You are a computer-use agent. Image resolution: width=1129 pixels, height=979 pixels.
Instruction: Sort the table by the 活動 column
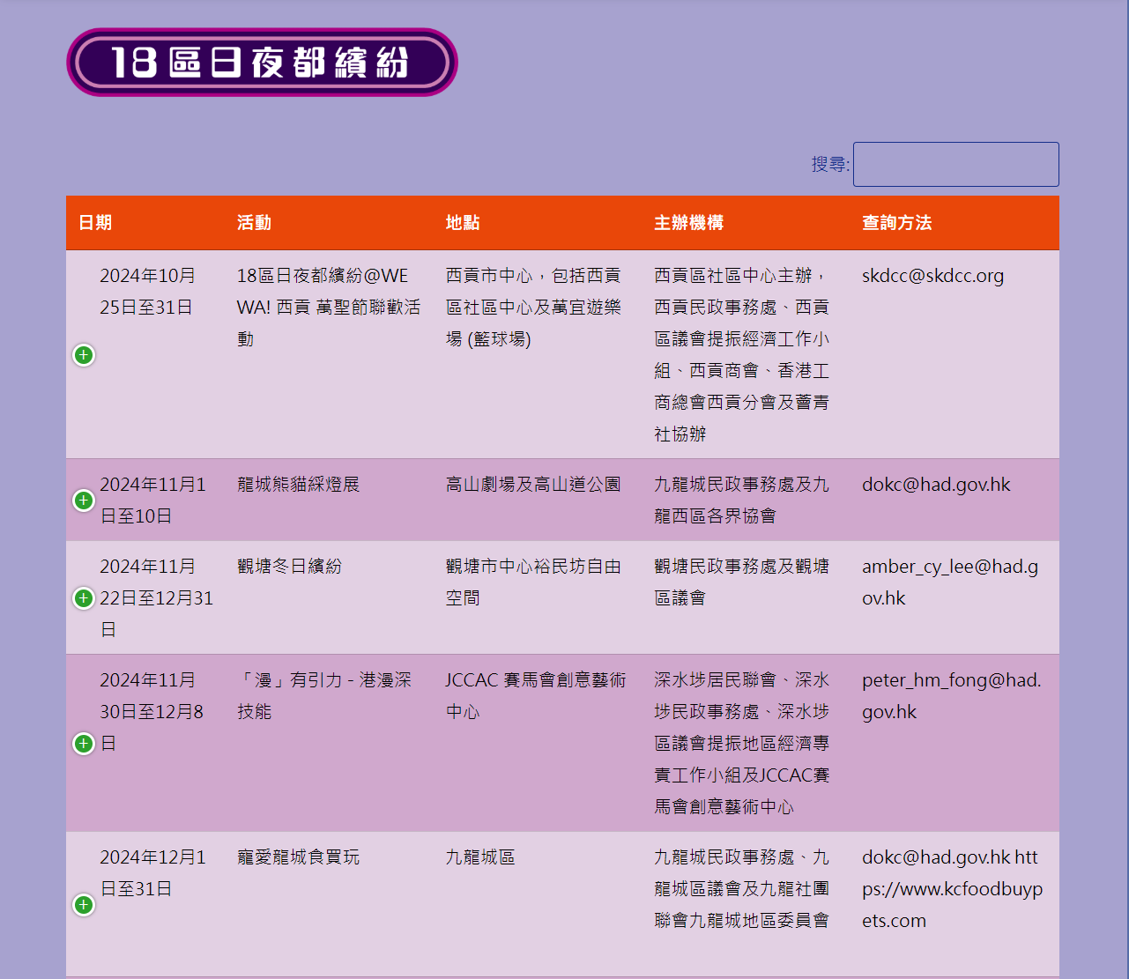pos(254,223)
